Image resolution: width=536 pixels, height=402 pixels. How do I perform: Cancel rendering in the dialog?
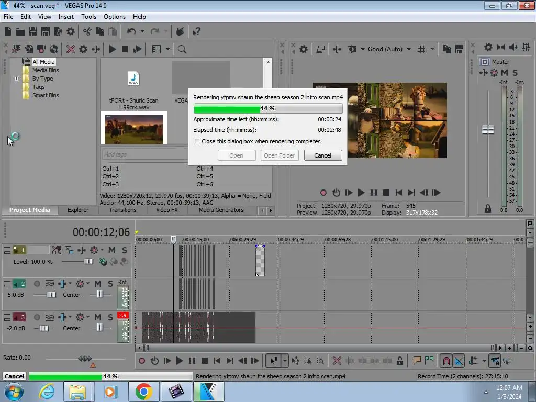pyautogui.click(x=322, y=155)
